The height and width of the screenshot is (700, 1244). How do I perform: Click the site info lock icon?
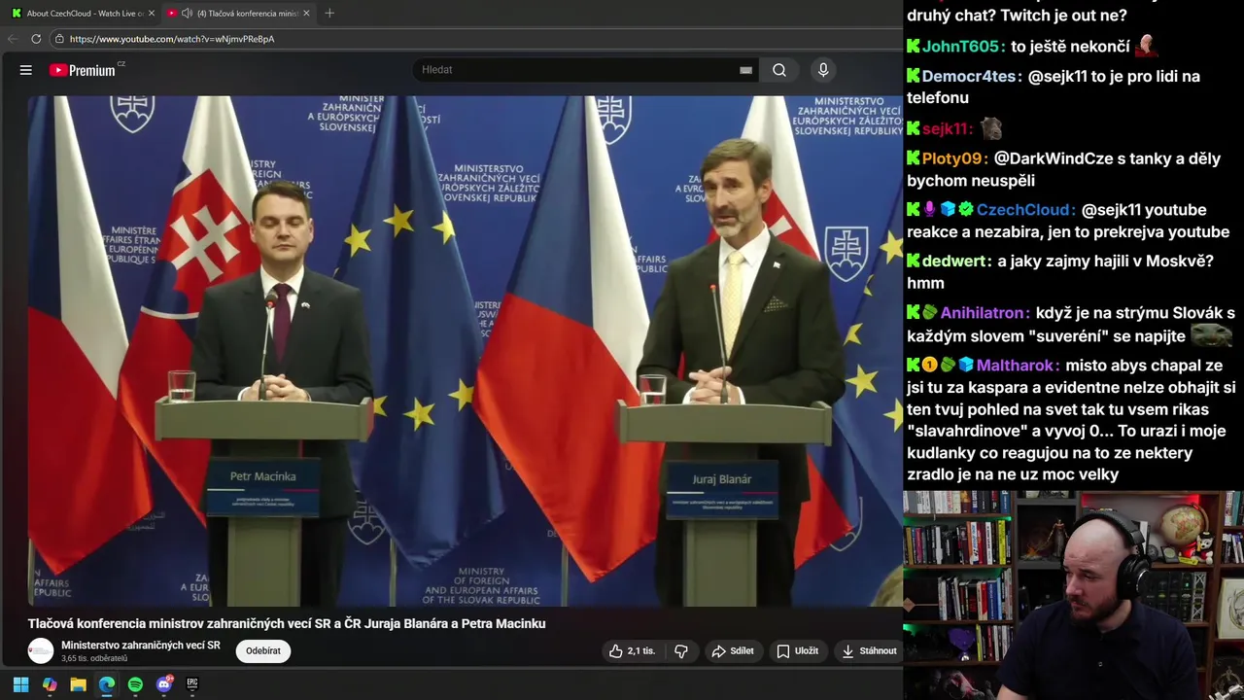click(x=59, y=39)
